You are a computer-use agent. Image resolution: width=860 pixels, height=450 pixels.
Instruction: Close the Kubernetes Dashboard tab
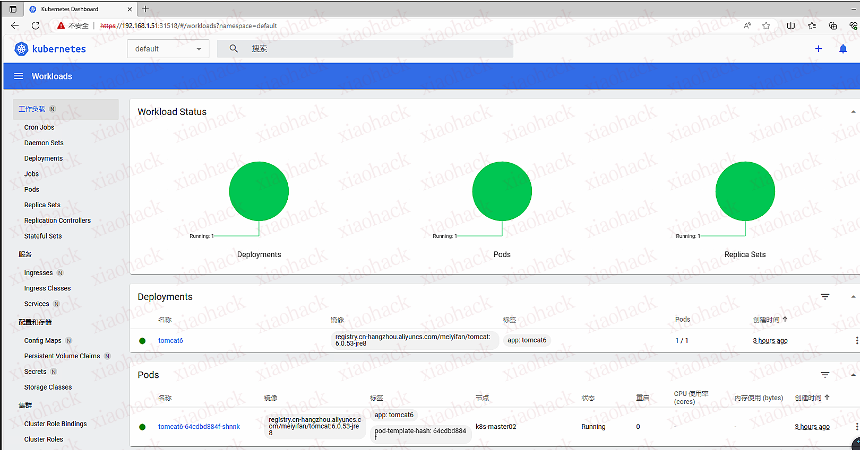click(130, 9)
